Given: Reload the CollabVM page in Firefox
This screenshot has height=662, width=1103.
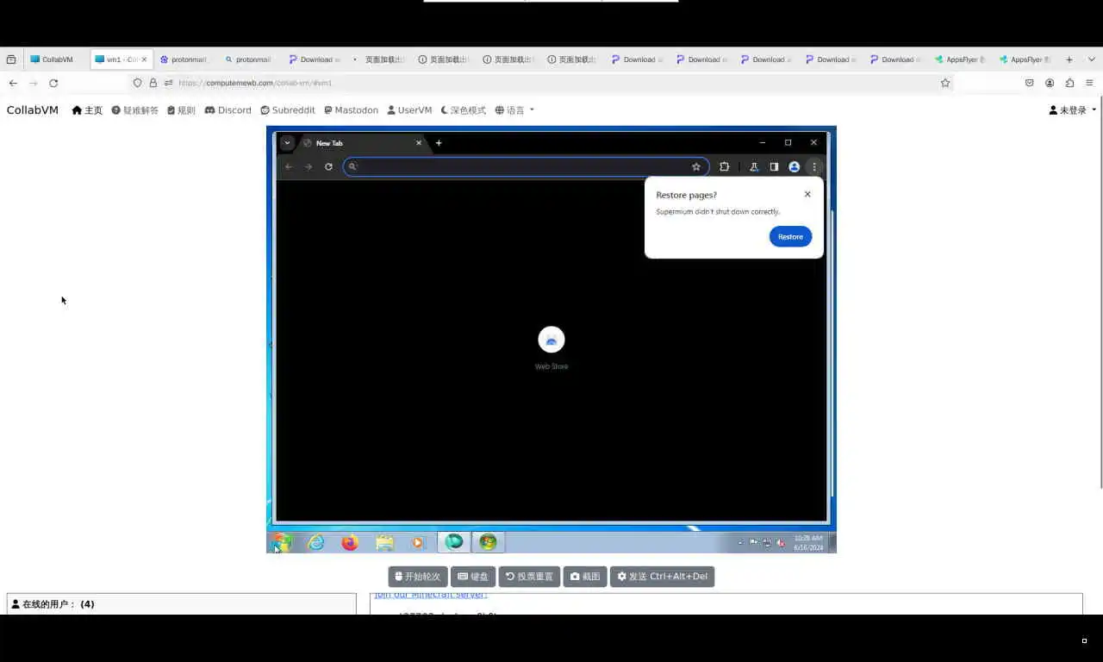Looking at the screenshot, I should (53, 83).
